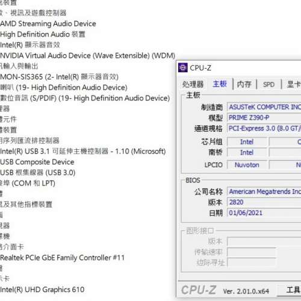
Task: Select Intel(R) USB 3.1 可延伸主機控制器
Action: (x=83, y=151)
